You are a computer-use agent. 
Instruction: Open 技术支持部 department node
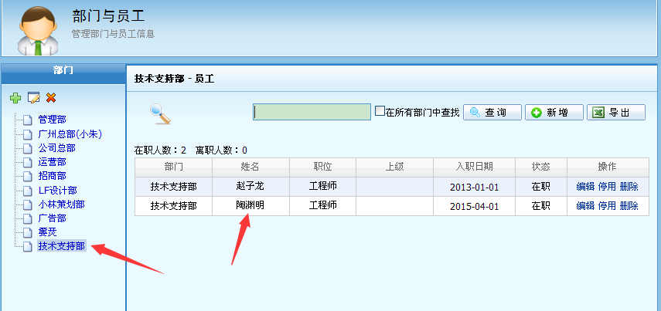(x=61, y=246)
